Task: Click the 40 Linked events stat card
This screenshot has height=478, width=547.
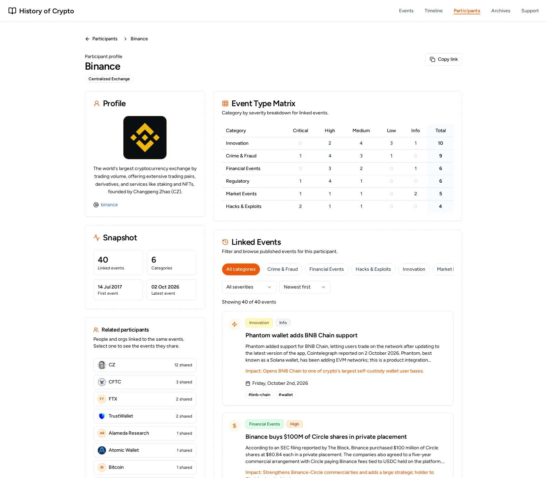Action: (x=118, y=263)
